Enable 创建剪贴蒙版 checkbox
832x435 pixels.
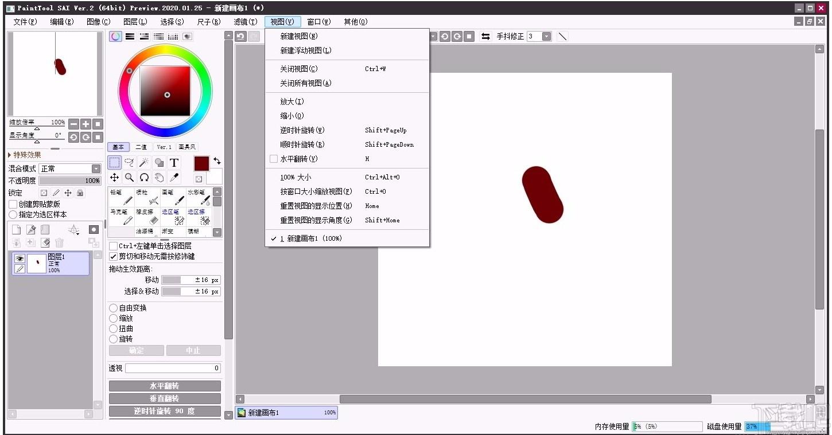pyautogui.click(x=13, y=204)
